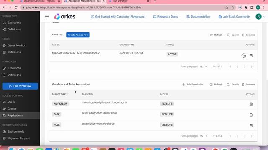This screenshot has width=268, height=150.
Task: Reload the page in the browser
Action: tap(16, 7)
